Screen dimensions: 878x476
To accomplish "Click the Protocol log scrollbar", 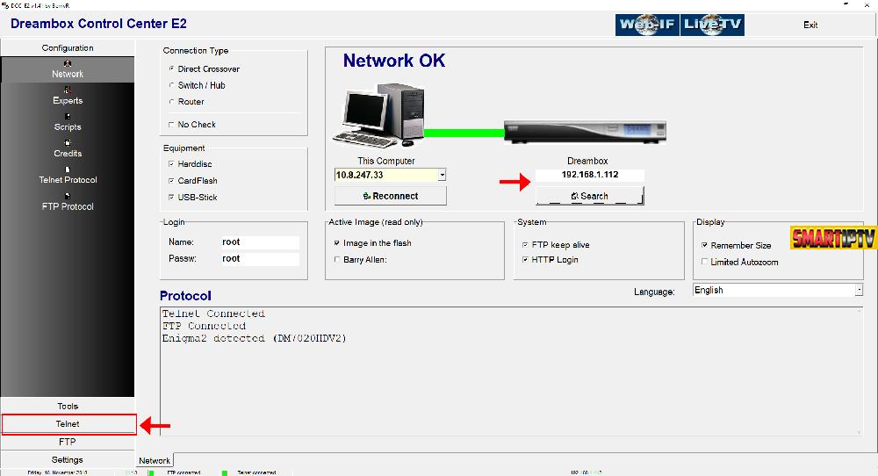I will [859, 371].
